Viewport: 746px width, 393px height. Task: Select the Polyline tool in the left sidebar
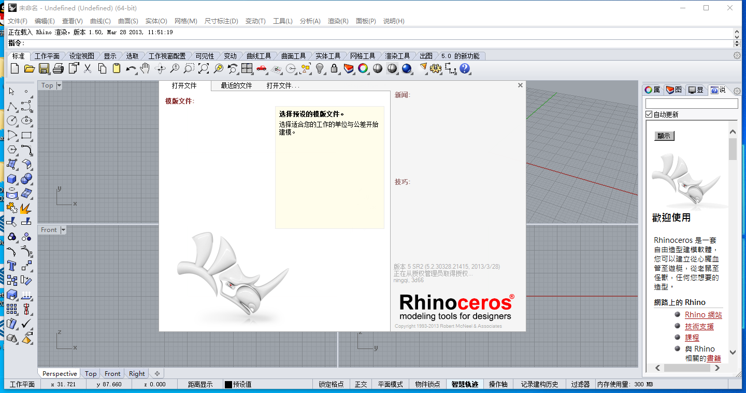(x=11, y=106)
